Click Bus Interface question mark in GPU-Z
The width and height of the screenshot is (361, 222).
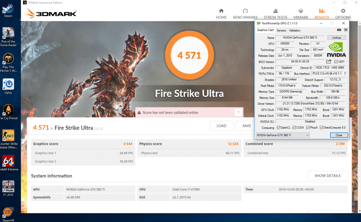coord(345,73)
